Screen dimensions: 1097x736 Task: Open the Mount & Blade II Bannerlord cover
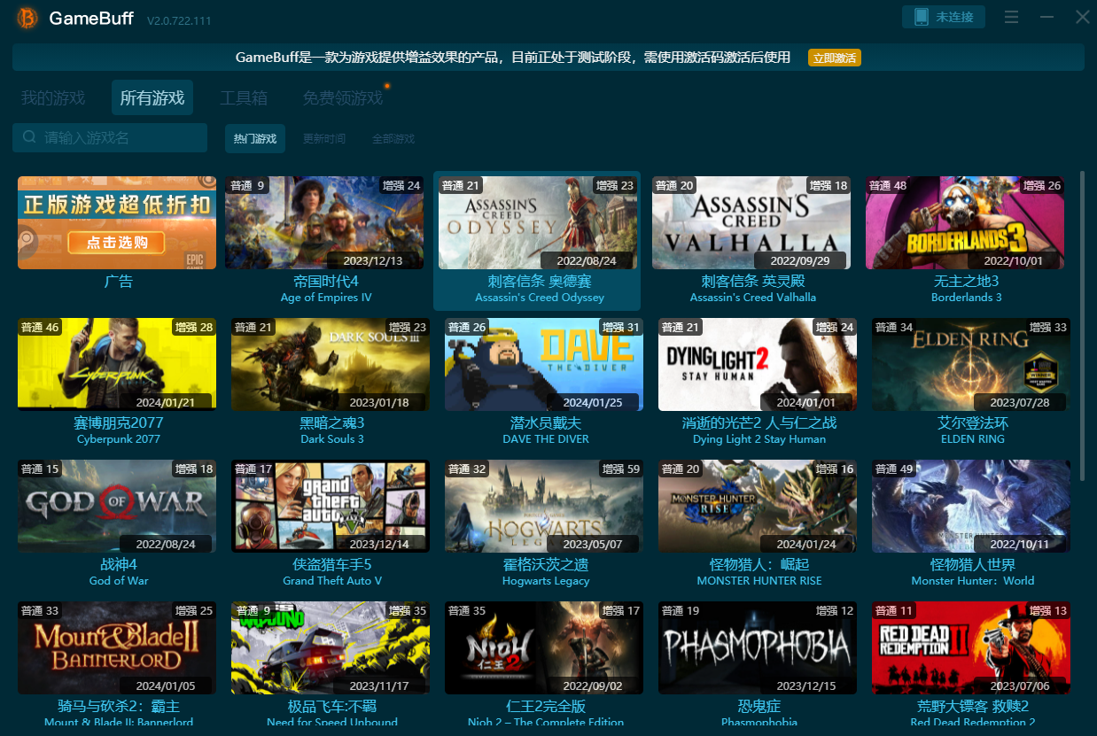pyautogui.click(x=117, y=647)
